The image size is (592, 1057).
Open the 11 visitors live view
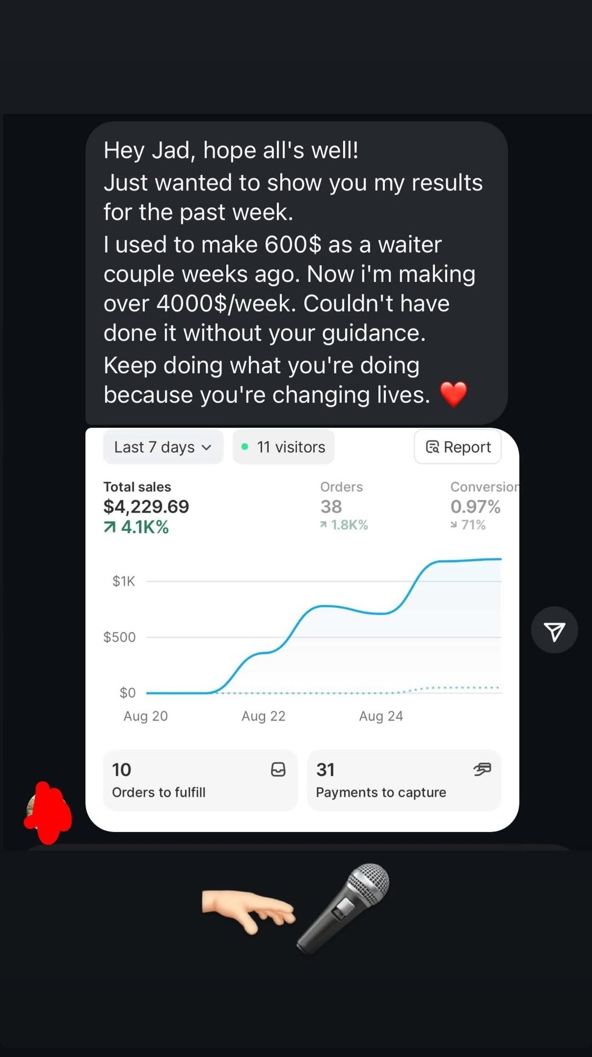tap(284, 447)
